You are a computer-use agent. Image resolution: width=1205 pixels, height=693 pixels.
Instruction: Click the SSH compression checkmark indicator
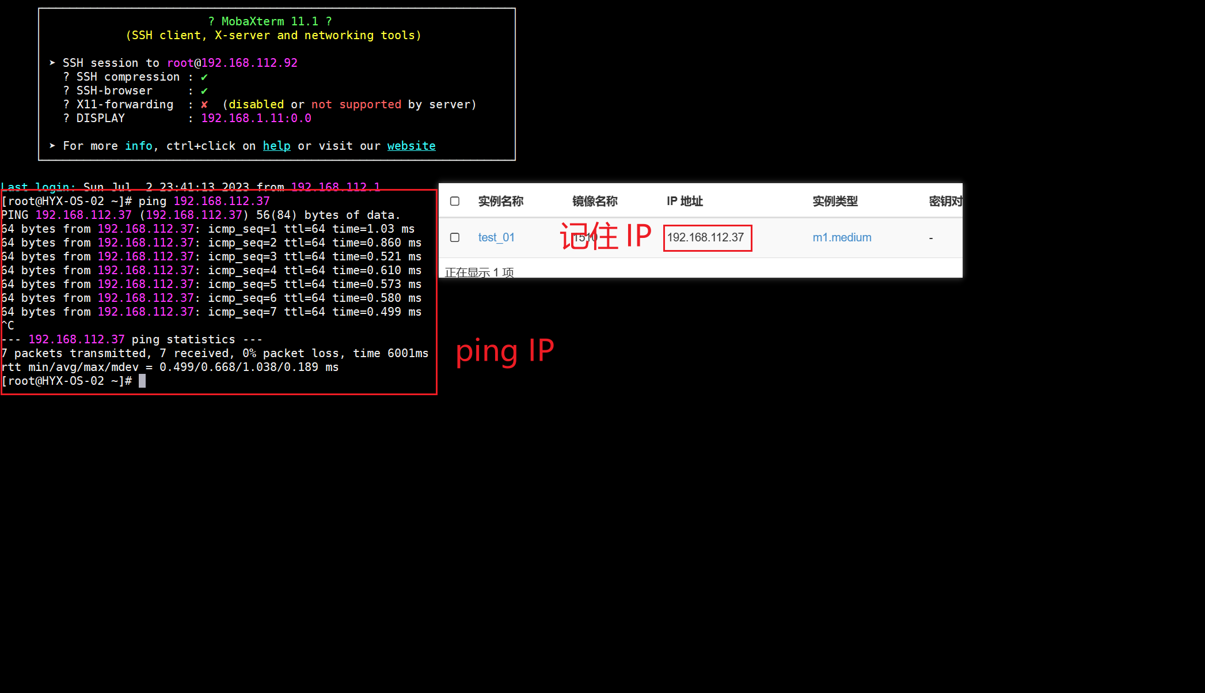[x=204, y=77]
